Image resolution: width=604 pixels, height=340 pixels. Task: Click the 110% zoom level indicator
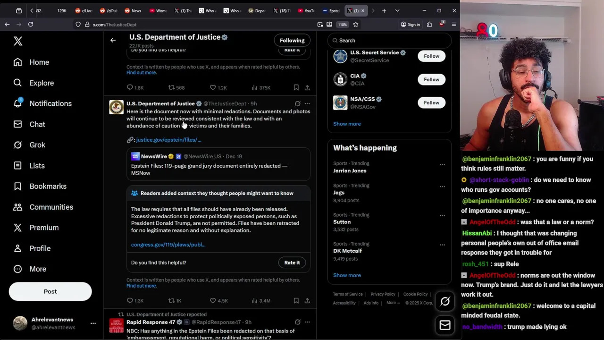click(x=342, y=24)
